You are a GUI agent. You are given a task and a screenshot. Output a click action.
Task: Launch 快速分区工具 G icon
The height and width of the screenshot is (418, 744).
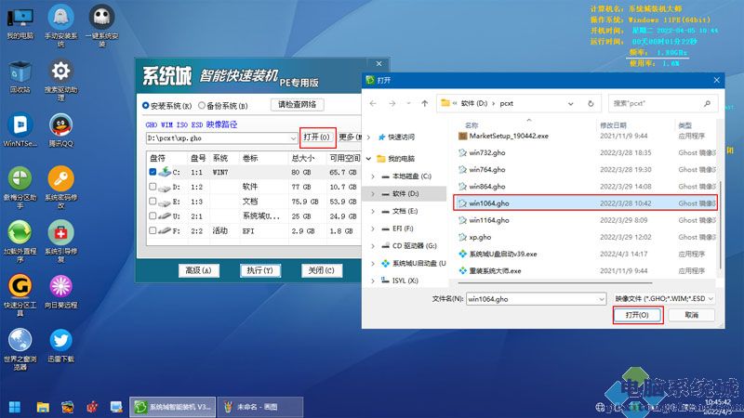(20, 295)
